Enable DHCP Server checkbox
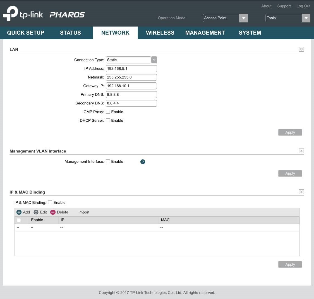 click(x=108, y=120)
